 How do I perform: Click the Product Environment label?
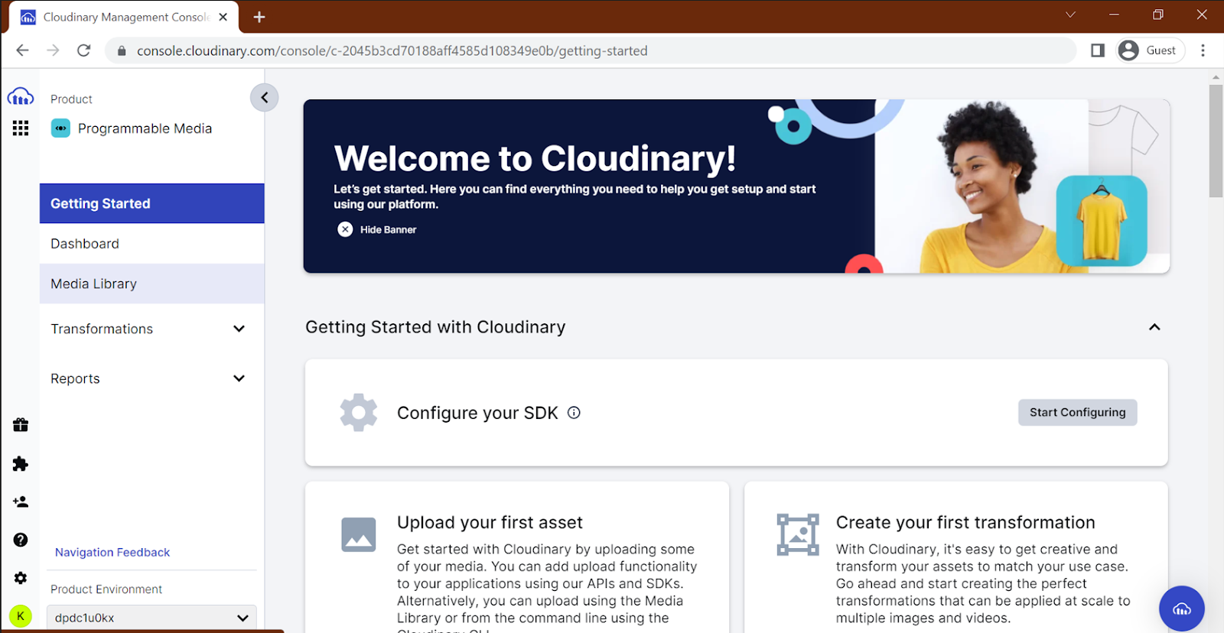(x=106, y=589)
